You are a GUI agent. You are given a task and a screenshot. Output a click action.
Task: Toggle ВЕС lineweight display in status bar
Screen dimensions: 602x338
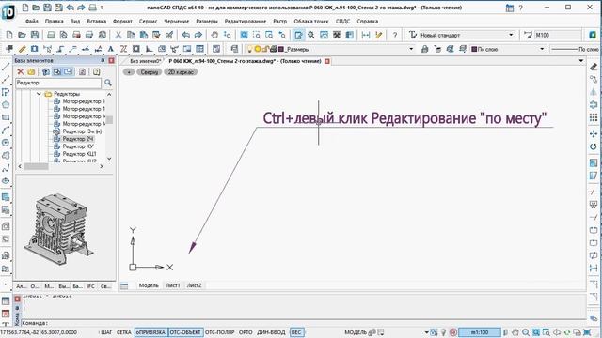coord(296,332)
